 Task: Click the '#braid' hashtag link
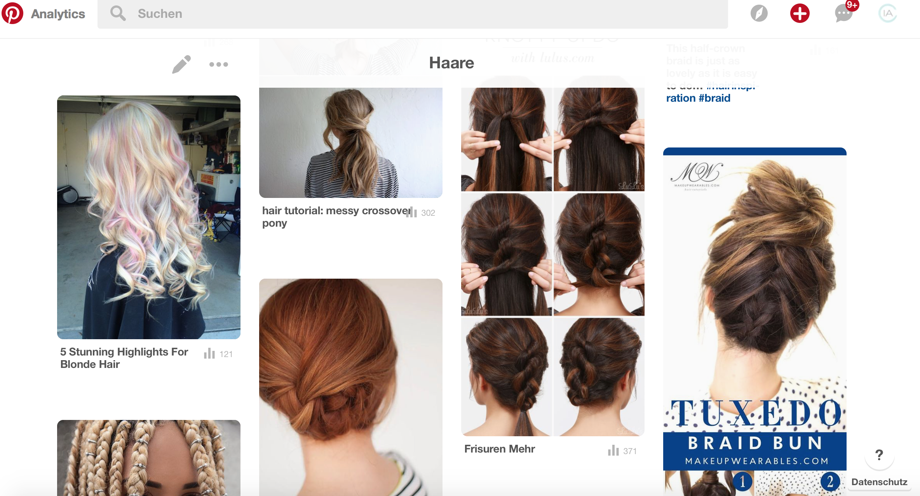(714, 98)
